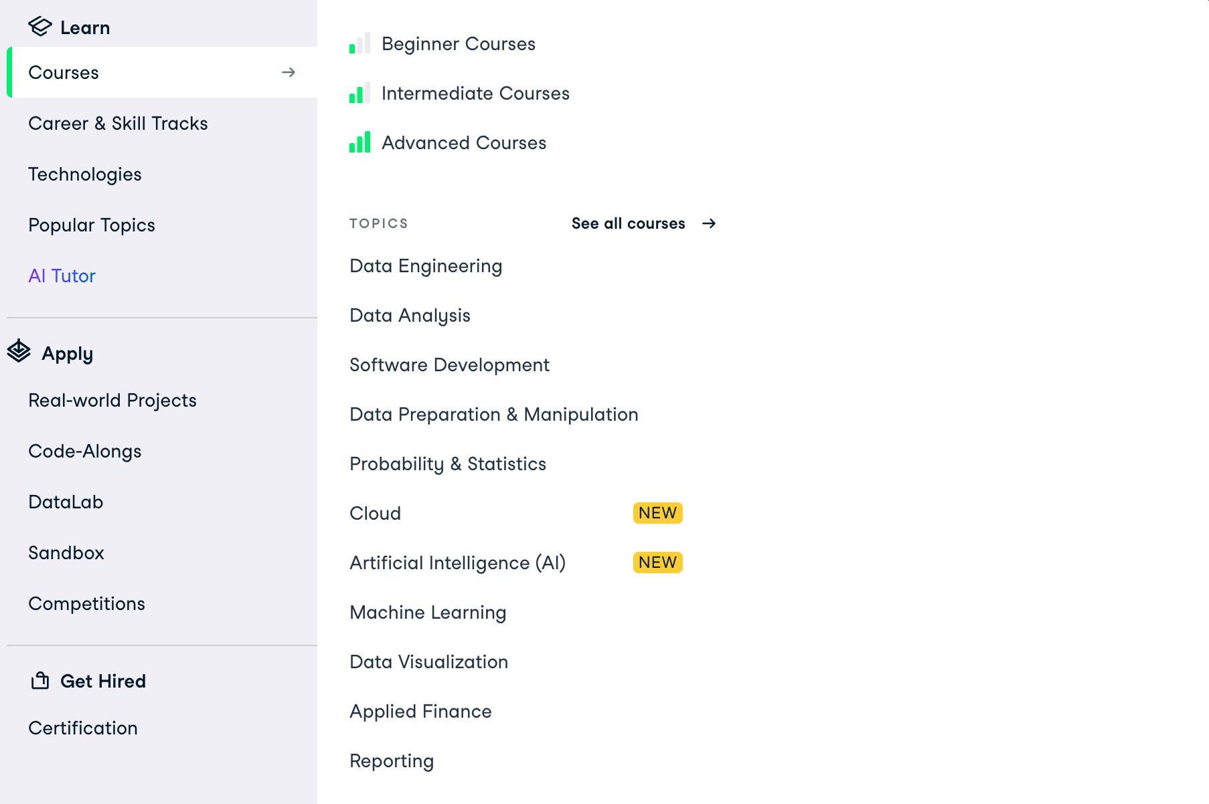Open Code-Alongs under Apply
This screenshot has width=1209, height=804.
[85, 451]
